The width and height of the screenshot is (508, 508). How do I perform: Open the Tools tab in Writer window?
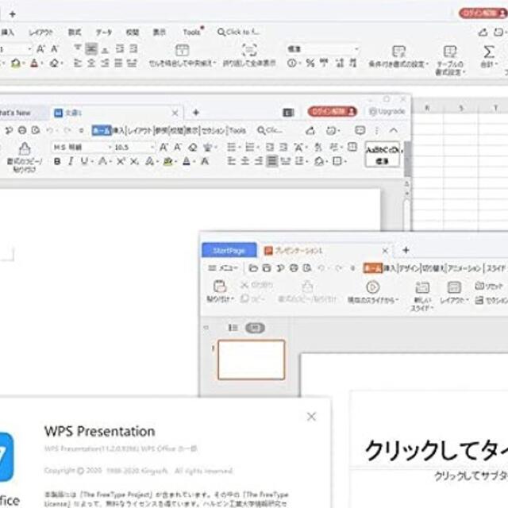click(238, 130)
